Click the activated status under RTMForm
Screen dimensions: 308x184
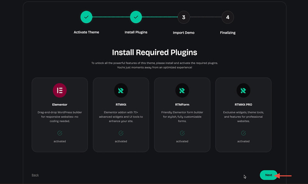(x=182, y=141)
